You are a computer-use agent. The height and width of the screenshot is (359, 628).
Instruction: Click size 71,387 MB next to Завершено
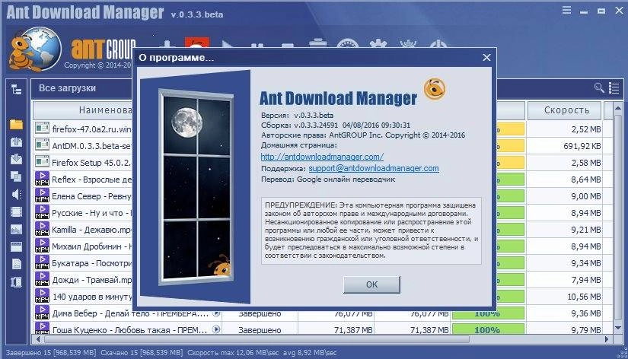[x=353, y=330]
